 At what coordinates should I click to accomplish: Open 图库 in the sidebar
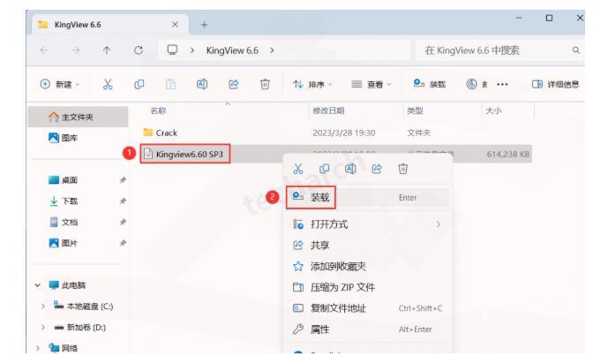[64, 138]
